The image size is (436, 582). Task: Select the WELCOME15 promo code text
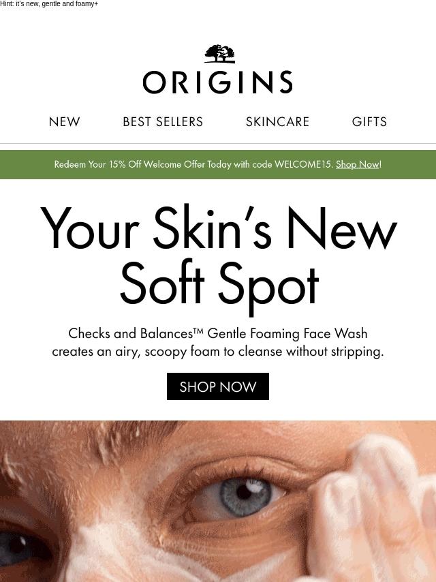coord(302,164)
